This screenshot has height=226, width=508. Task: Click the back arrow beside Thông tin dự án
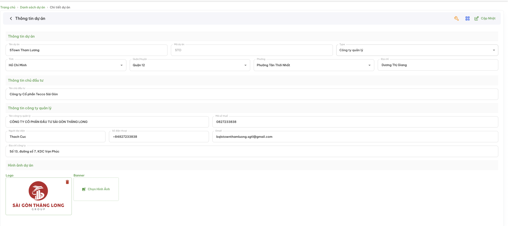11,18
